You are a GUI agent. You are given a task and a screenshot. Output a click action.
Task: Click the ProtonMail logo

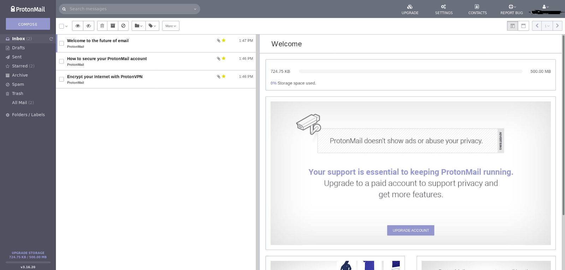pos(28,9)
